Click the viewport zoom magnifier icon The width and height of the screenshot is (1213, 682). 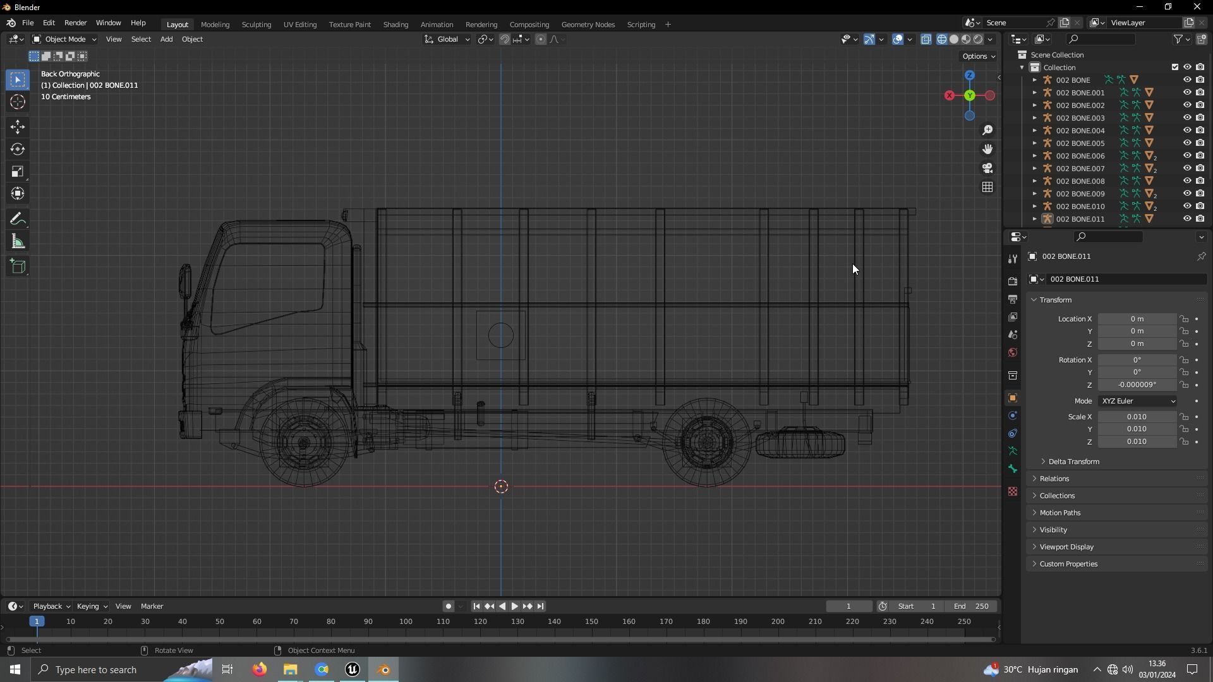point(987,130)
